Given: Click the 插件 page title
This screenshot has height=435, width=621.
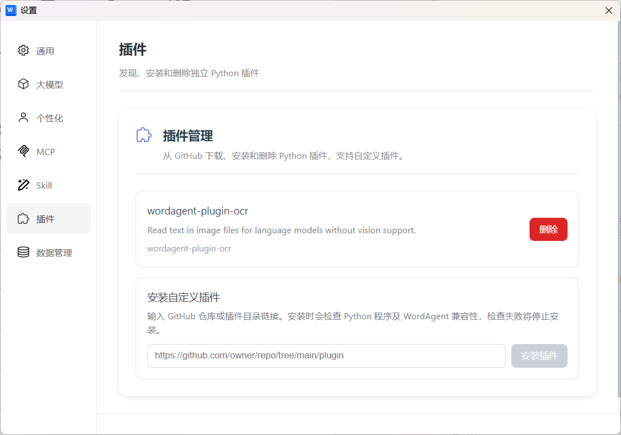Looking at the screenshot, I should pyautogui.click(x=133, y=50).
